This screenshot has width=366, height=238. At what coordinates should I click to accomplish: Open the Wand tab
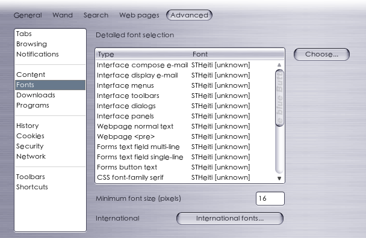pos(63,15)
